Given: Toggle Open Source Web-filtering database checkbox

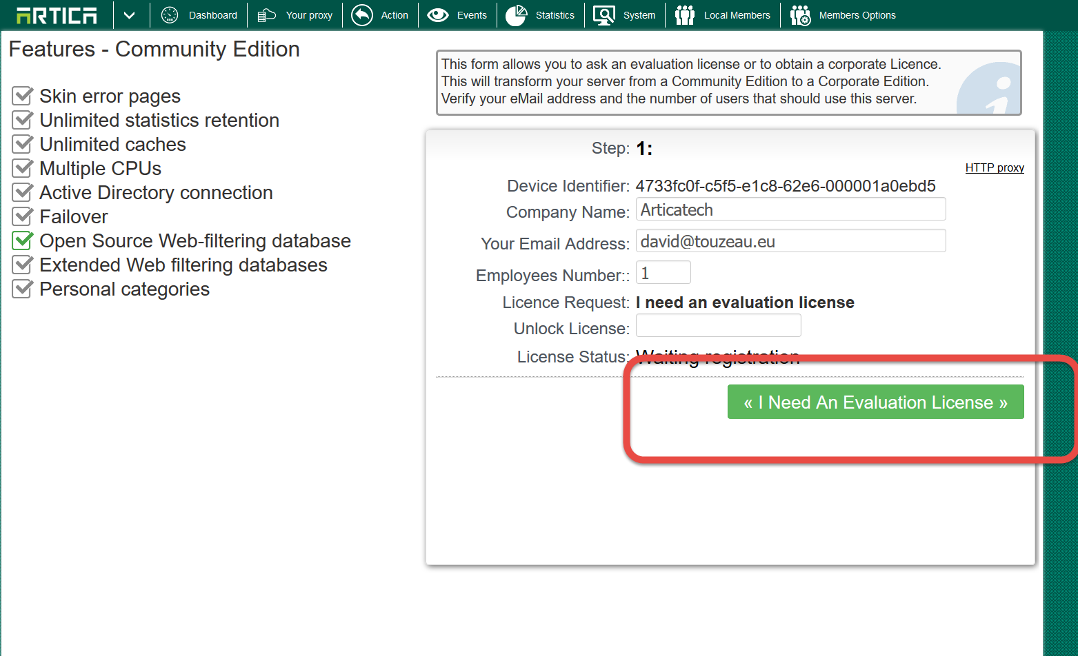Looking at the screenshot, I should point(23,240).
